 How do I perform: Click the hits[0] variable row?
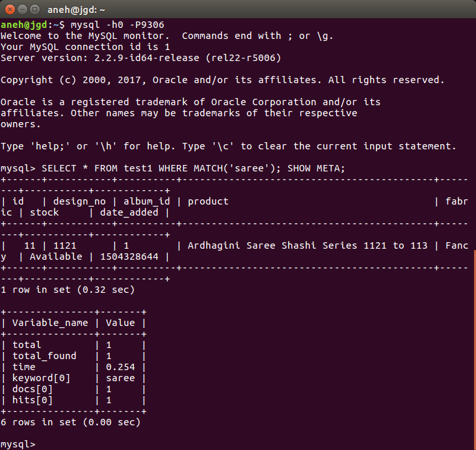click(73, 400)
